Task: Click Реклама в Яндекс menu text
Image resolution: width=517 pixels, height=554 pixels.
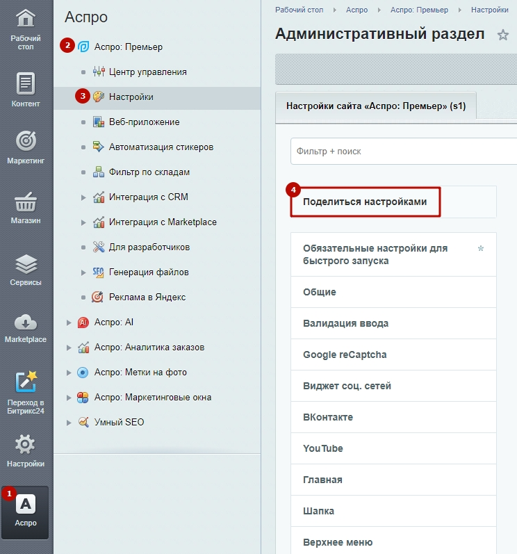Action: coord(147,297)
